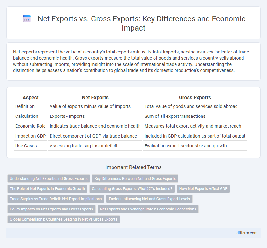This screenshot has width=267, height=248.
Task: Open 'Key Differences Between Net and Gross Exports' tag
Action: click(135, 178)
